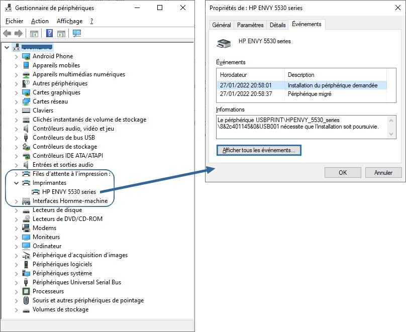Click the HP ENVY 5530 series tree icon

36,192
